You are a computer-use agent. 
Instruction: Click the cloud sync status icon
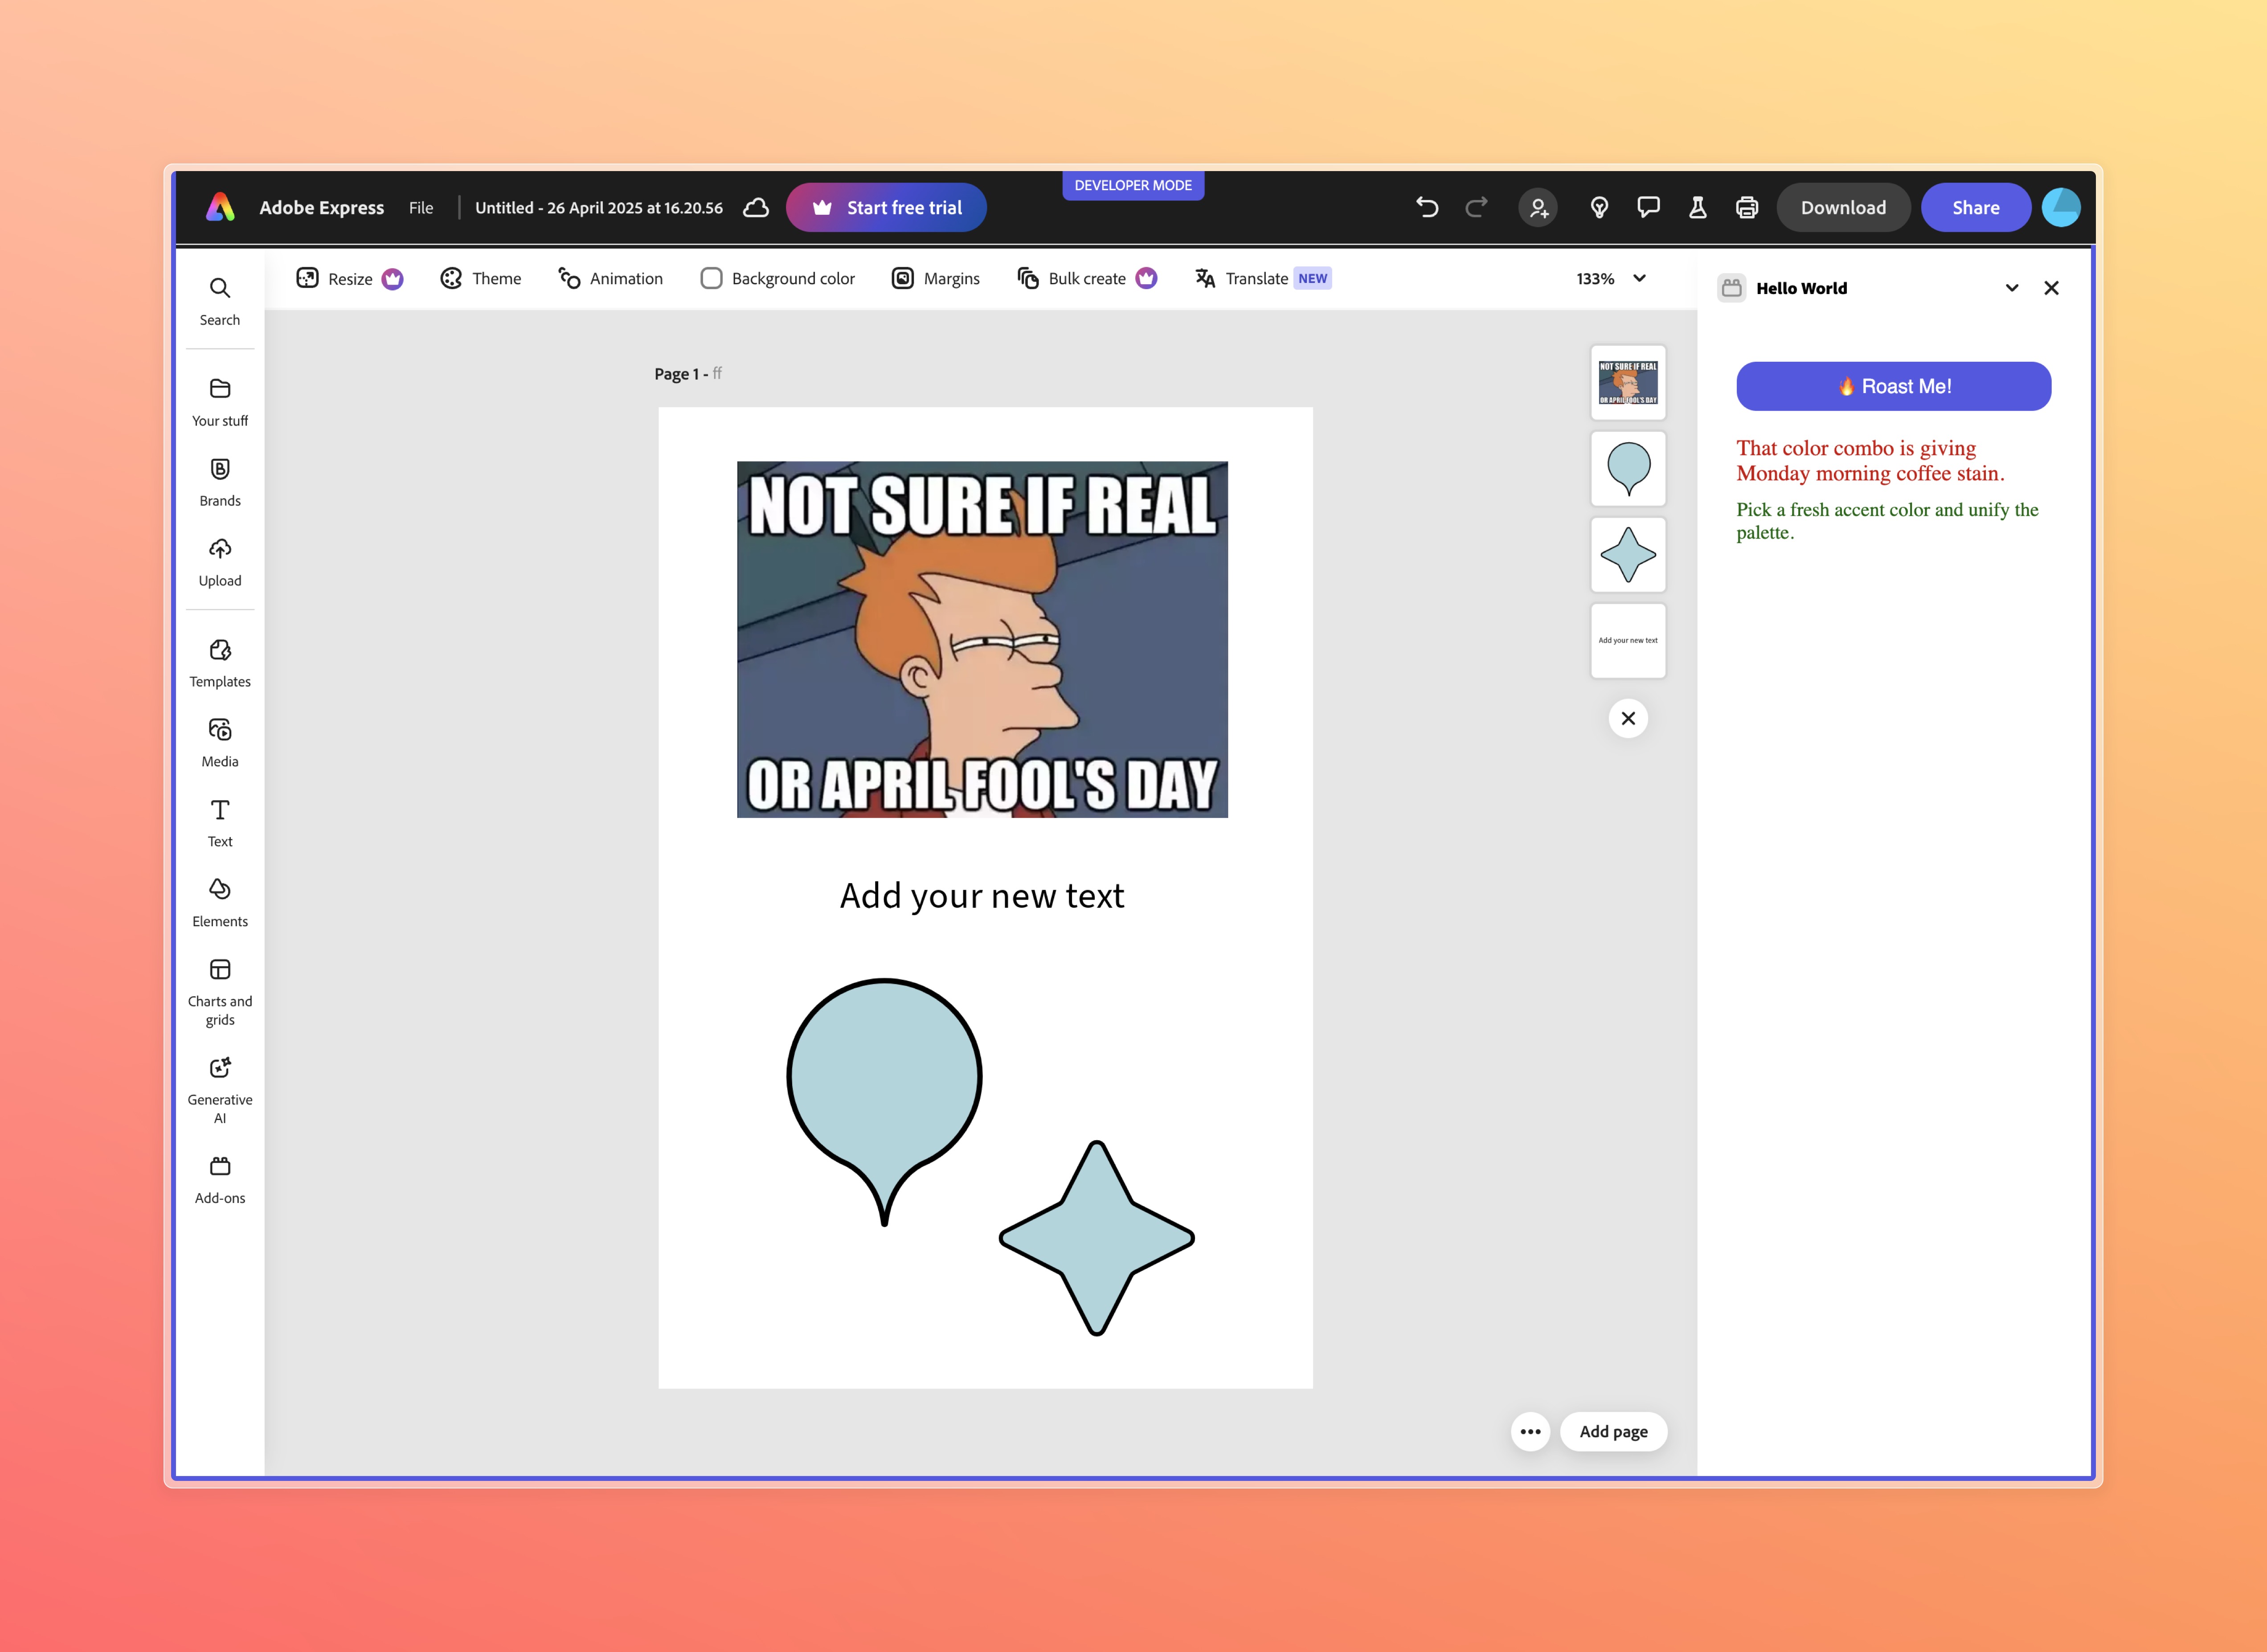[756, 207]
